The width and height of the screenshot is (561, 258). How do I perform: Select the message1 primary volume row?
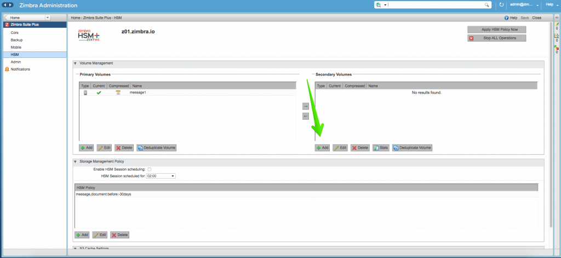(x=187, y=92)
